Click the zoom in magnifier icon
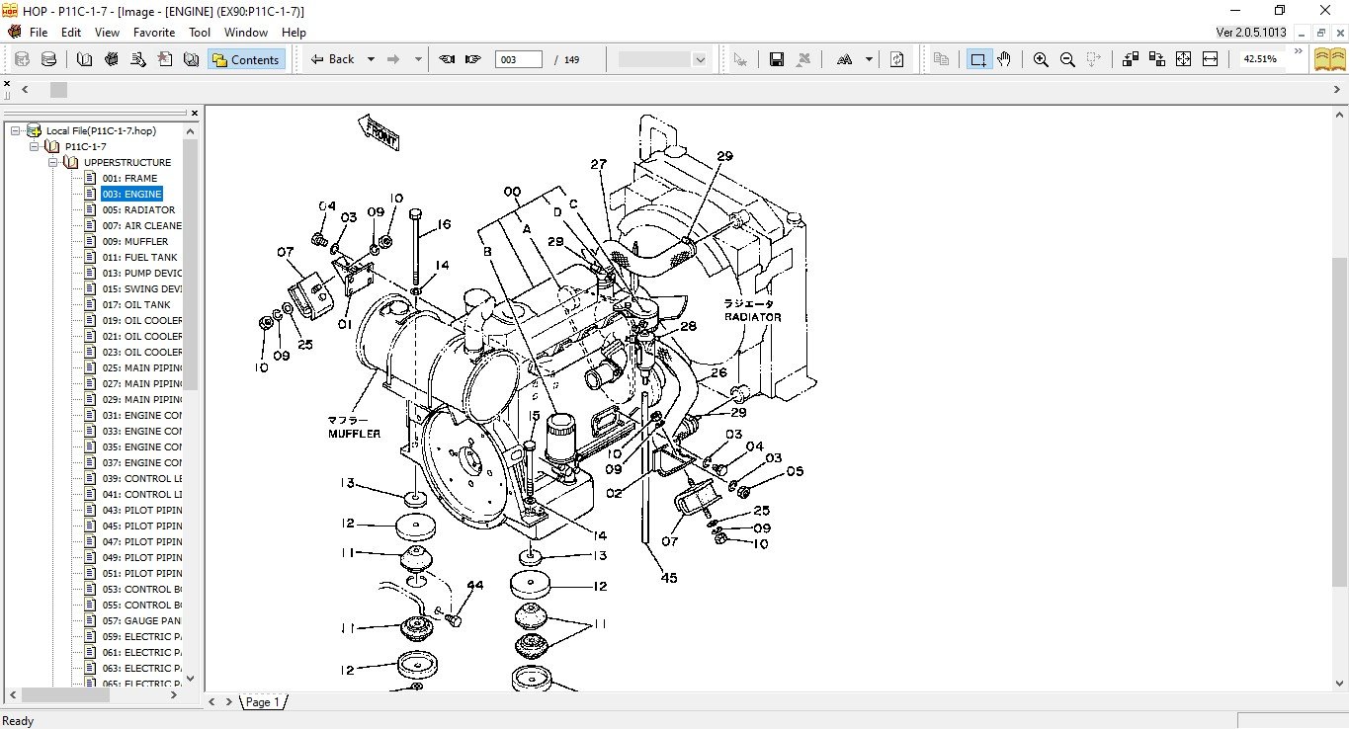1349x729 pixels. 1040,59
